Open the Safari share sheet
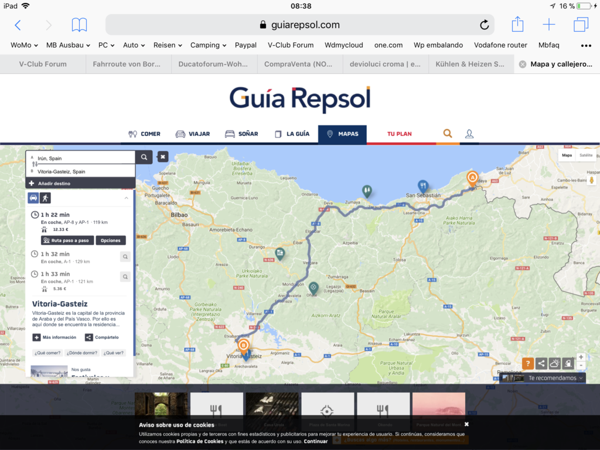 pyautogui.click(x=517, y=24)
